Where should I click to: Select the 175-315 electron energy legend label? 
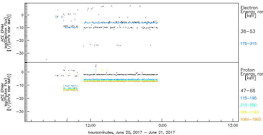tap(249, 44)
